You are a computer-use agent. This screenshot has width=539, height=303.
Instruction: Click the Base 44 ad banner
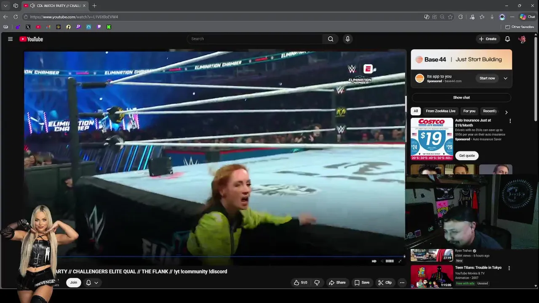coord(462,59)
